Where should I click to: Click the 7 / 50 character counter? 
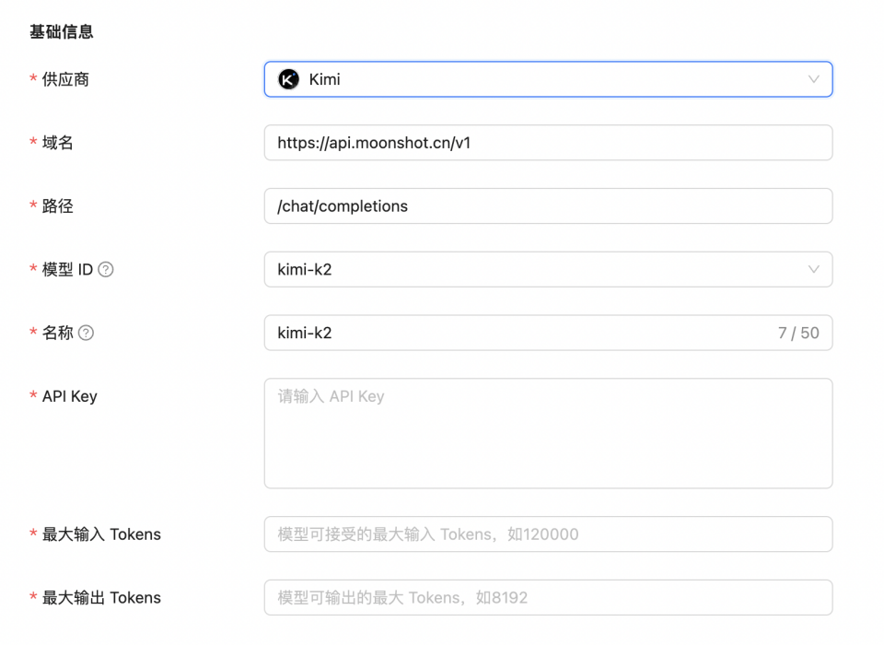pyautogui.click(x=798, y=333)
